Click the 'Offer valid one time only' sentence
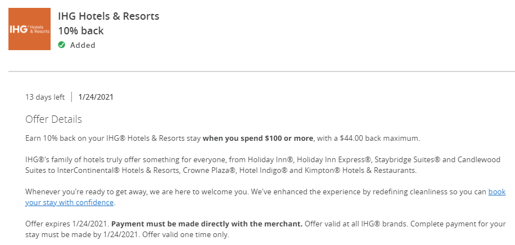 (x=186, y=235)
